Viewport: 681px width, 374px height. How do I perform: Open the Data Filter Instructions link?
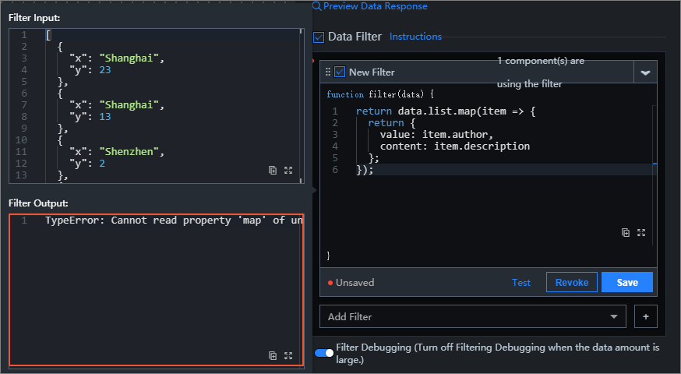coord(415,37)
